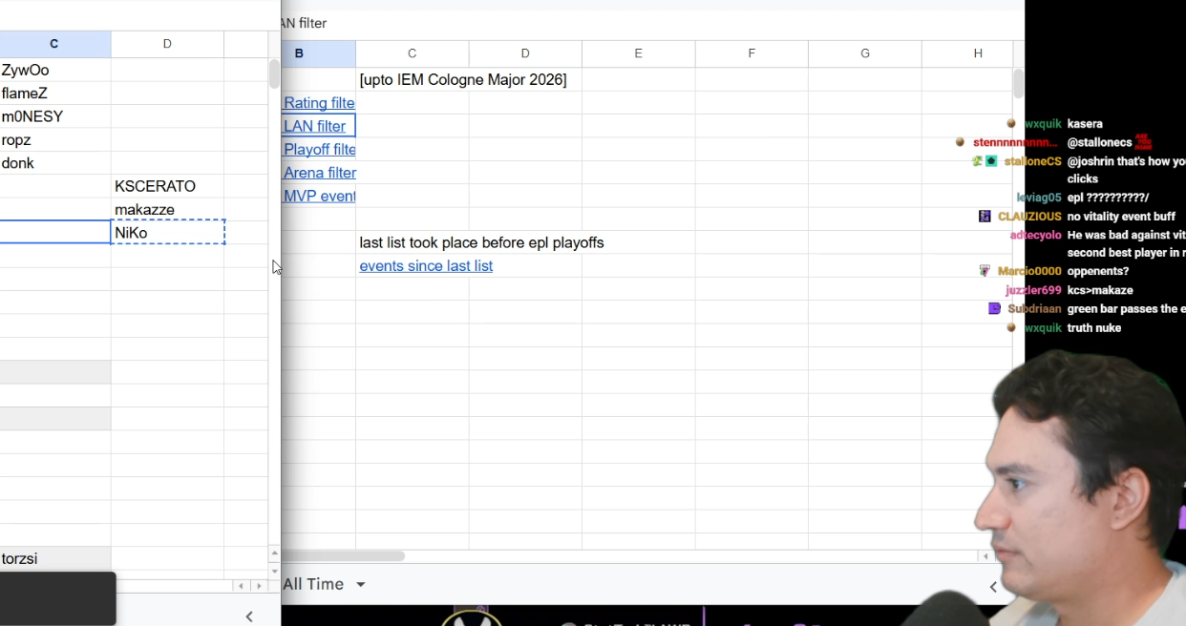The height and width of the screenshot is (626, 1186).
Task: Click the 'truth nuke' chat message
Action: [x=1094, y=327]
